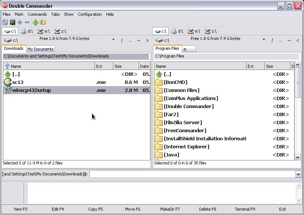Click the winscp432setup installer icon
This screenshot has width=304, height=215.
tap(8, 90)
